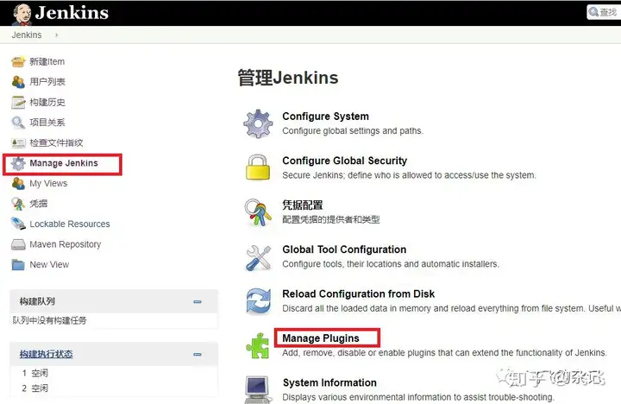The height and width of the screenshot is (404, 621).
Task: Open the Jenkins breadcrumb arrow menu
Action: pos(57,35)
